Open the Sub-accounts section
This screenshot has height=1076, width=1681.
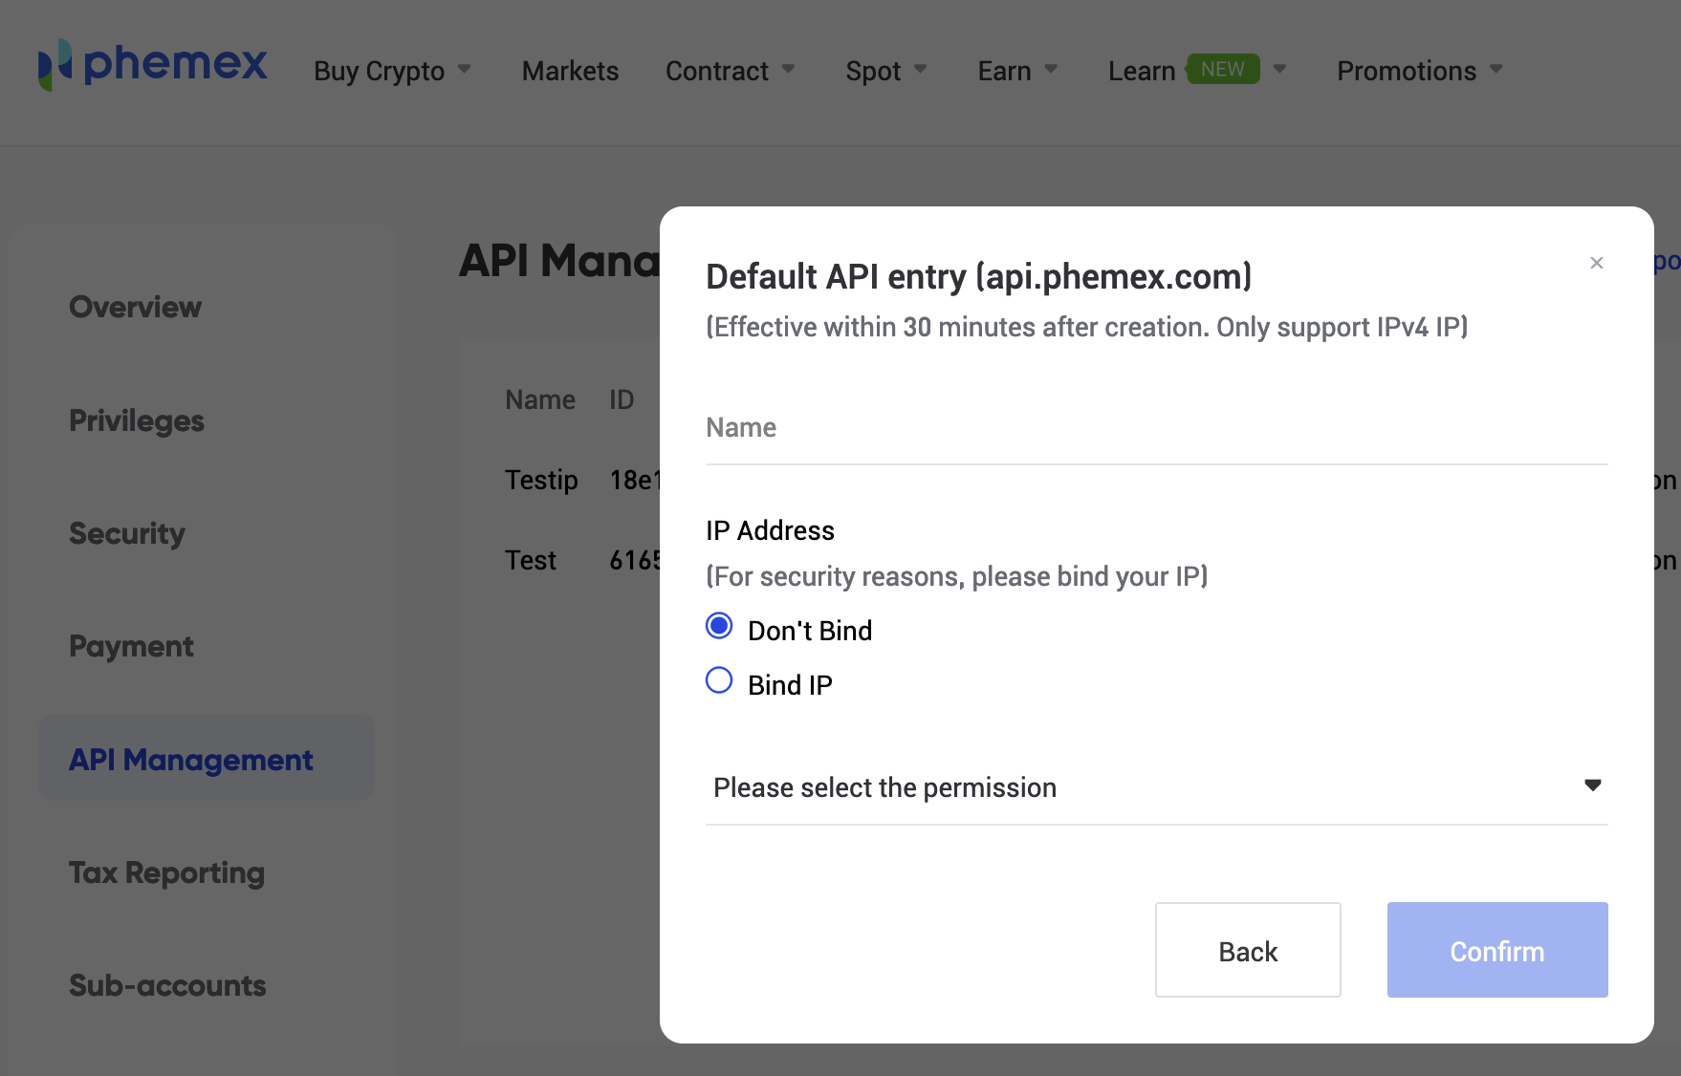click(x=167, y=985)
